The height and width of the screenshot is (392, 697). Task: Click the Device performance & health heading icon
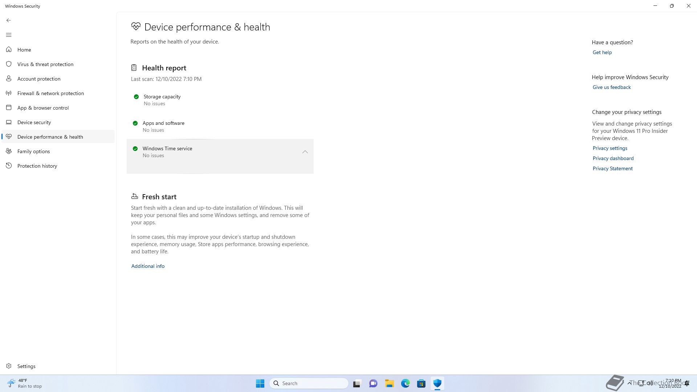click(136, 26)
